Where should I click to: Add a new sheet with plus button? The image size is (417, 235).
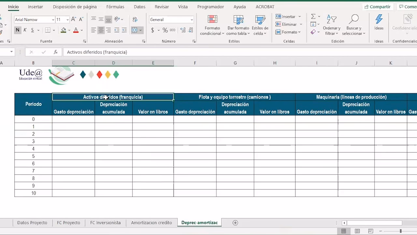tap(235, 223)
